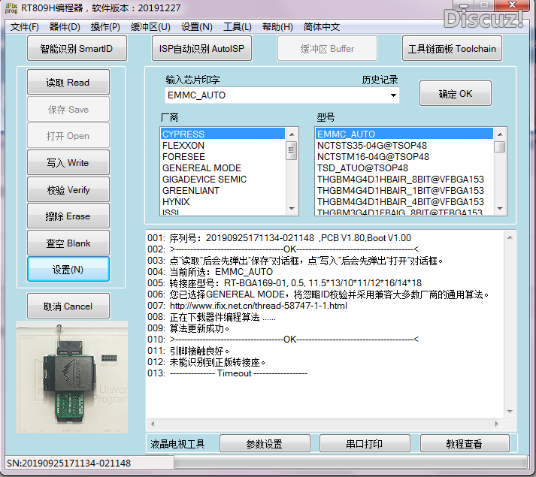536x477 pixels.
Task: Click log line 001 serial number
Action: click(280, 238)
